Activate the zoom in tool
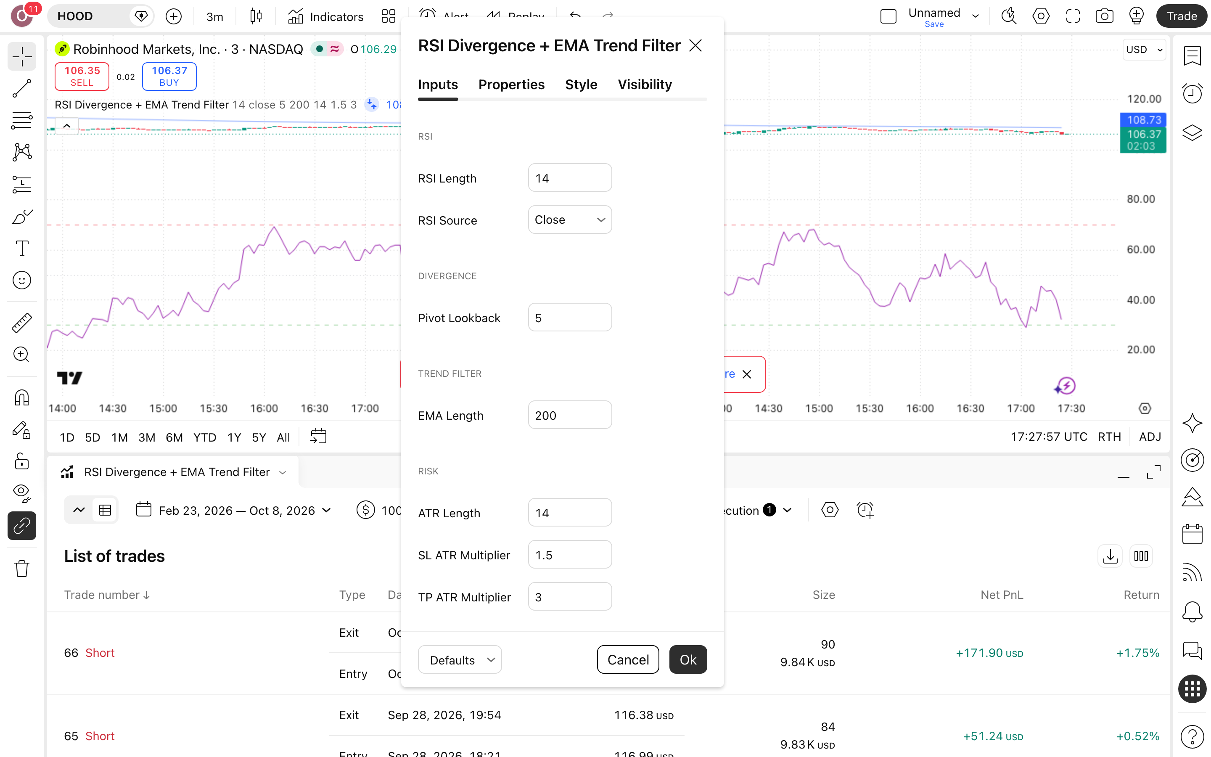This screenshot has height=757, width=1211. click(x=22, y=355)
